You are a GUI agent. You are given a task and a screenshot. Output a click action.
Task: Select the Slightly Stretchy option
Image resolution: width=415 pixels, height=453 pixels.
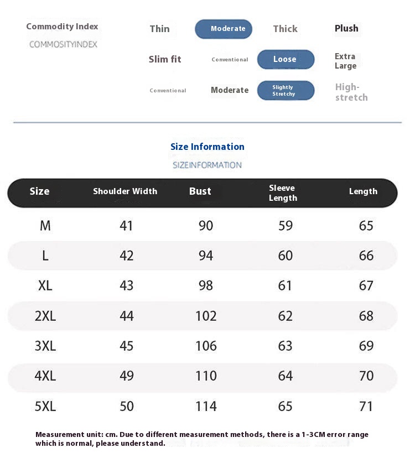tap(286, 90)
